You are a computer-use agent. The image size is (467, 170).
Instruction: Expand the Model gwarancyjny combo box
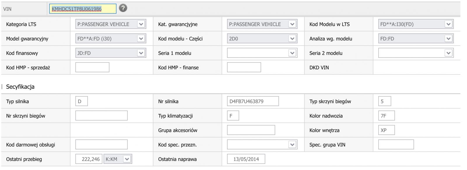(x=111, y=39)
